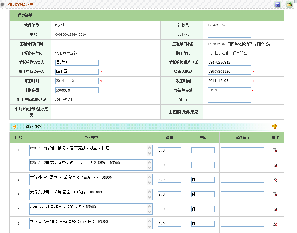Viewport: 297px width, 233px height.
Task: Edit the 计划金额 field 50000.0
Action: pos(77,90)
